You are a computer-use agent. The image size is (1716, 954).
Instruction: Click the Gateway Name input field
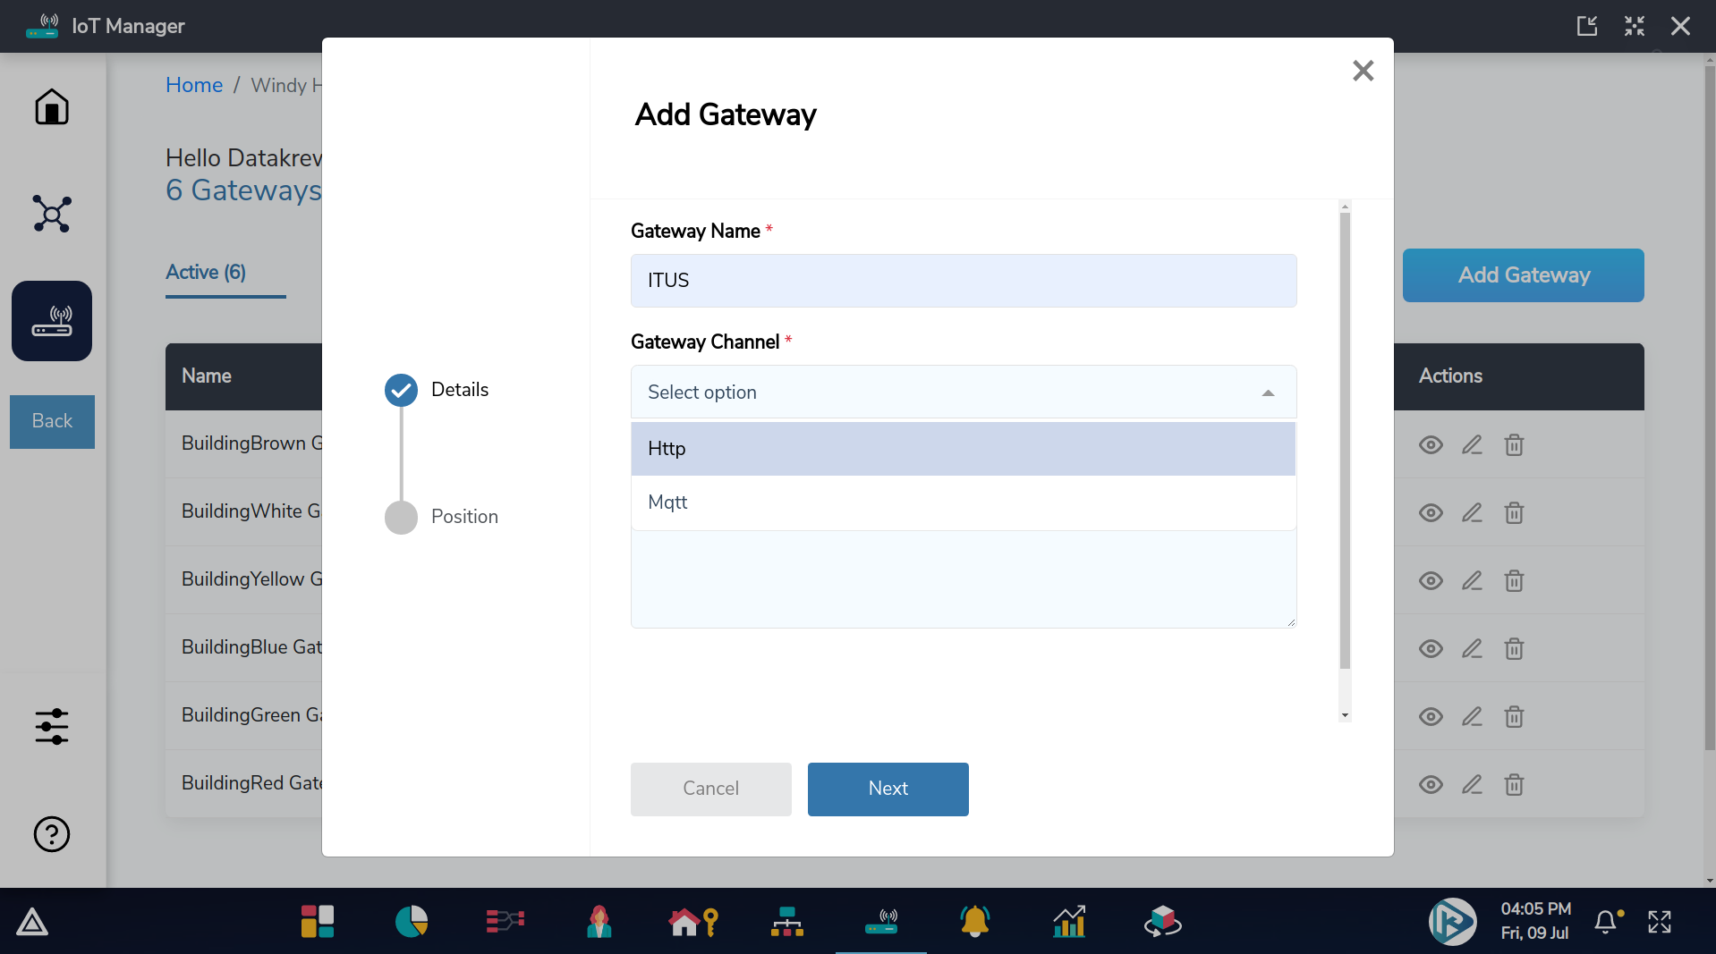(x=963, y=281)
